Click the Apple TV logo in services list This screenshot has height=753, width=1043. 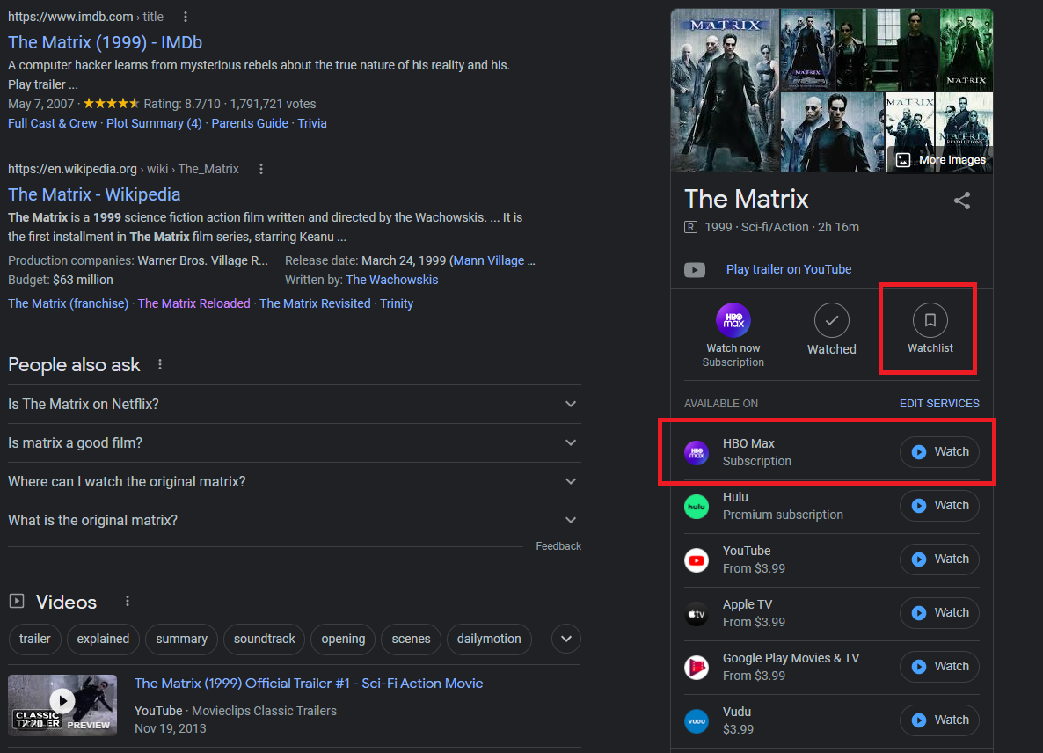[x=697, y=613]
